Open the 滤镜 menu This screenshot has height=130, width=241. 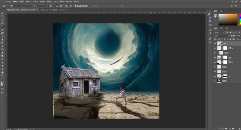click(x=49, y=1)
